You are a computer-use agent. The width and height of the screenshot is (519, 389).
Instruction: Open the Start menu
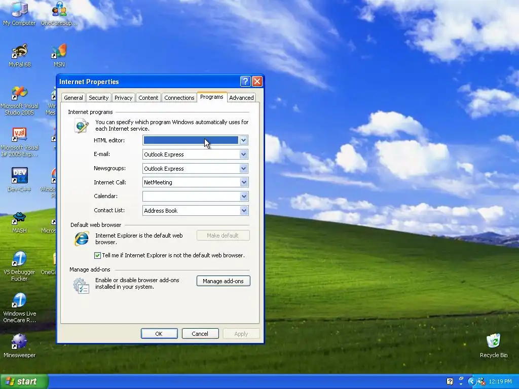coord(24,381)
